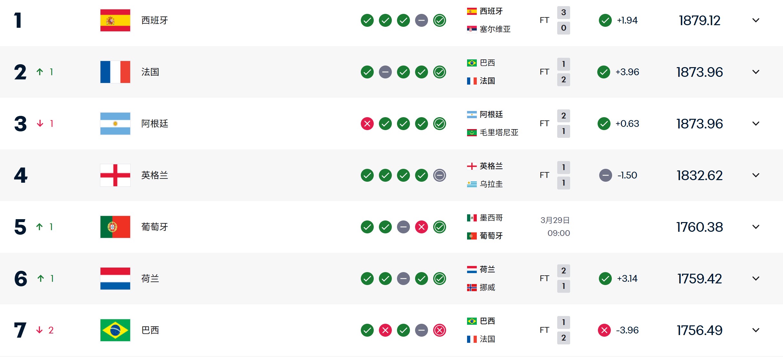Click the Argentina flag in rank 3
783x357 pixels.
[x=115, y=124]
